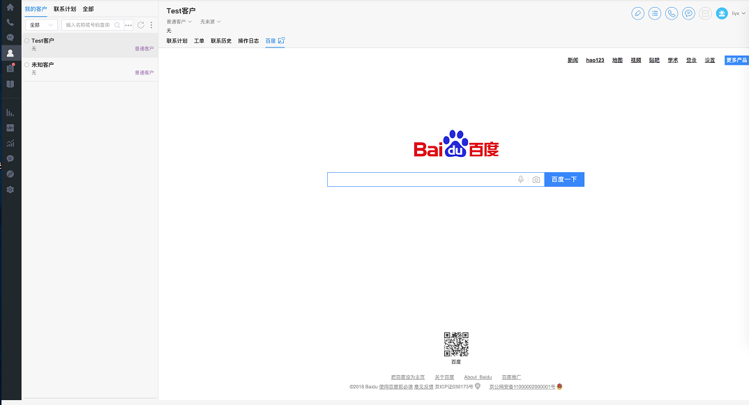This screenshot has width=749, height=405.
Task: Switch to 全部 tab at top
Action: pyautogui.click(x=89, y=9)
